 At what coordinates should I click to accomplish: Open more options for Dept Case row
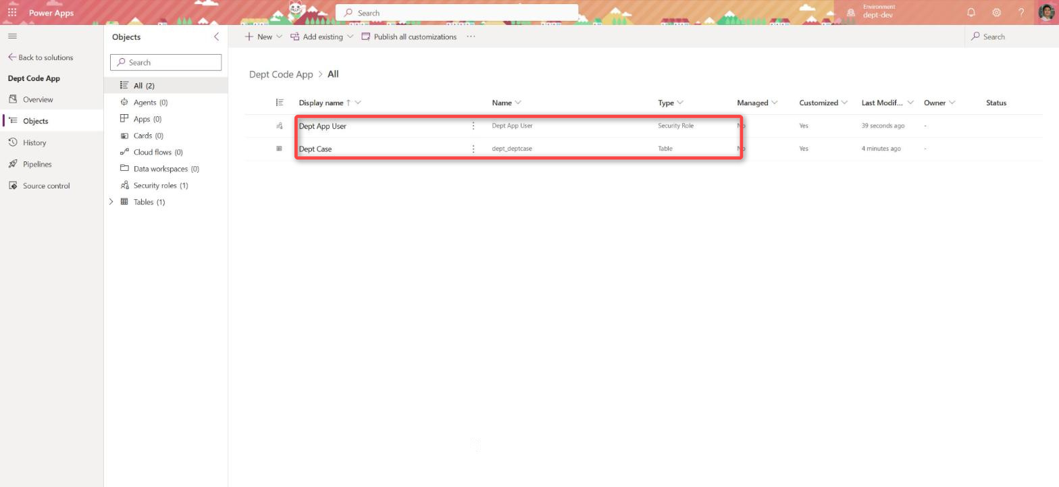[473, 149]
